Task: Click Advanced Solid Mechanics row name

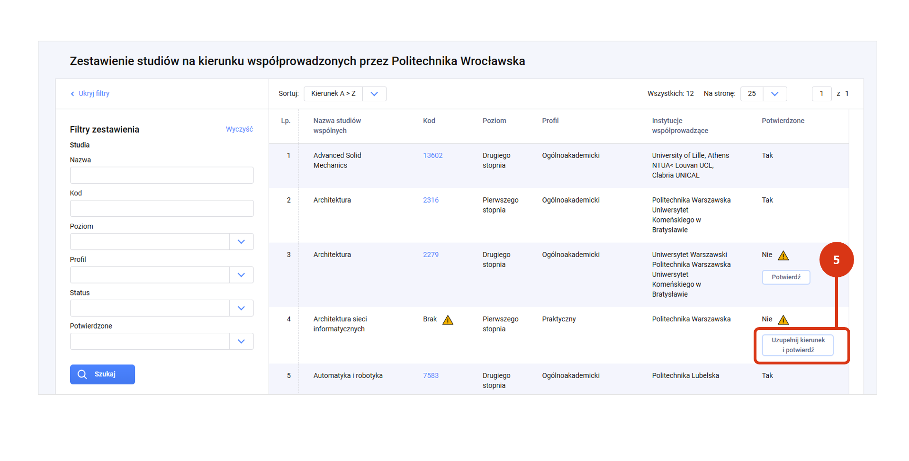Action: [337, 160]
